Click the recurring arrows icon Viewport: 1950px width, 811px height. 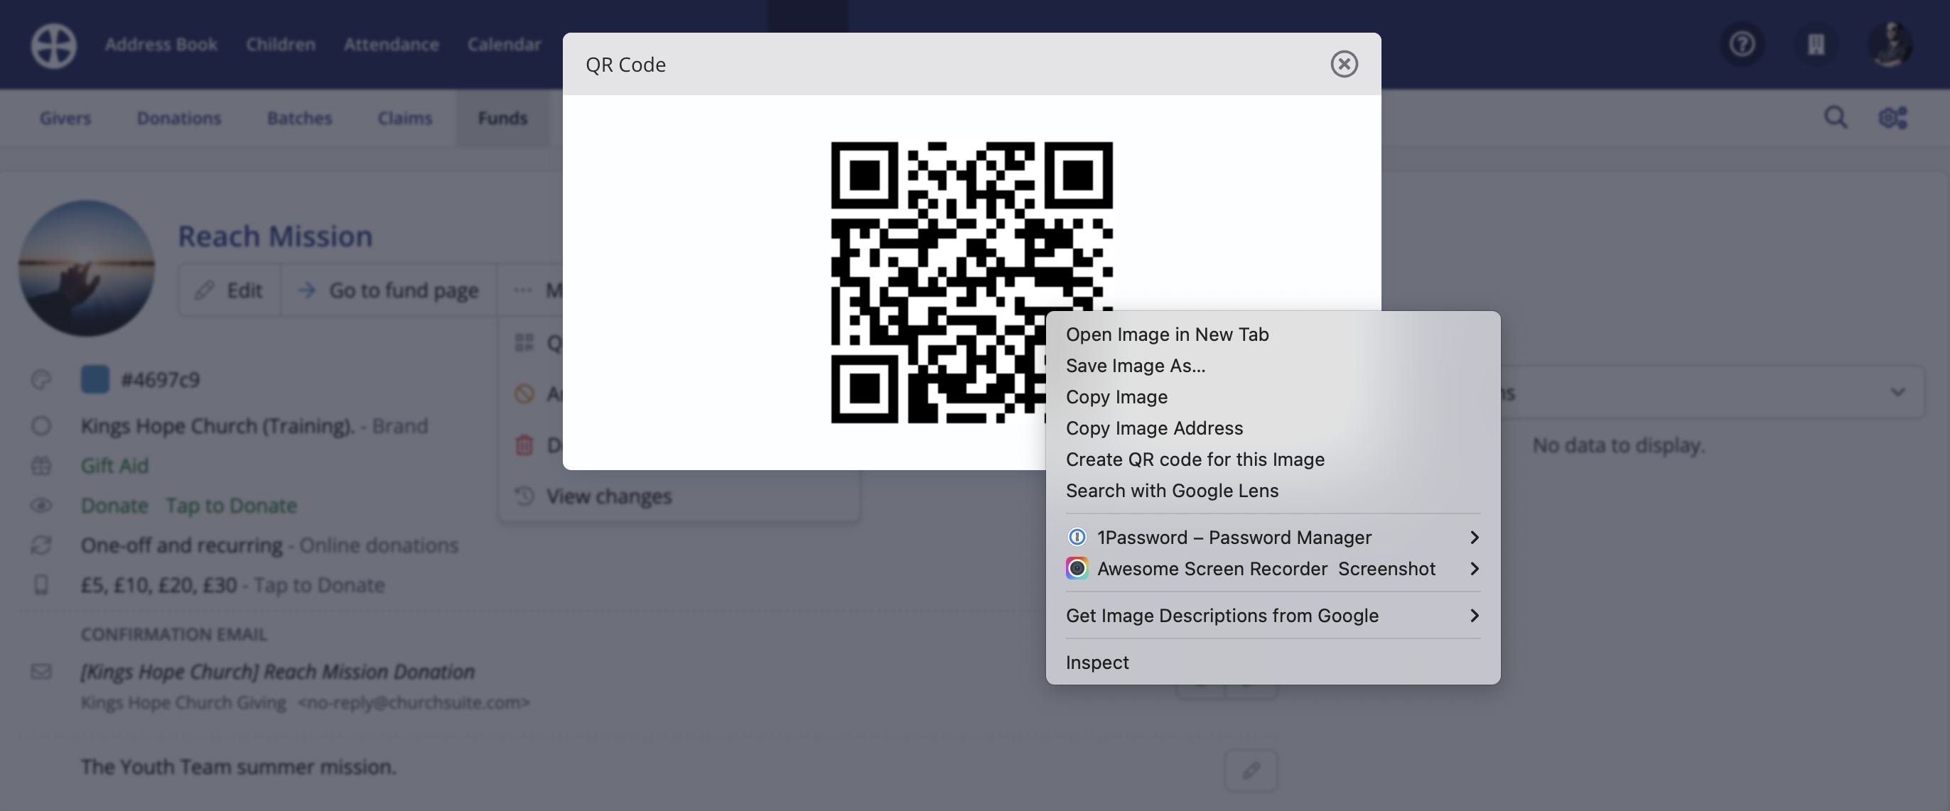coord(41,545)
